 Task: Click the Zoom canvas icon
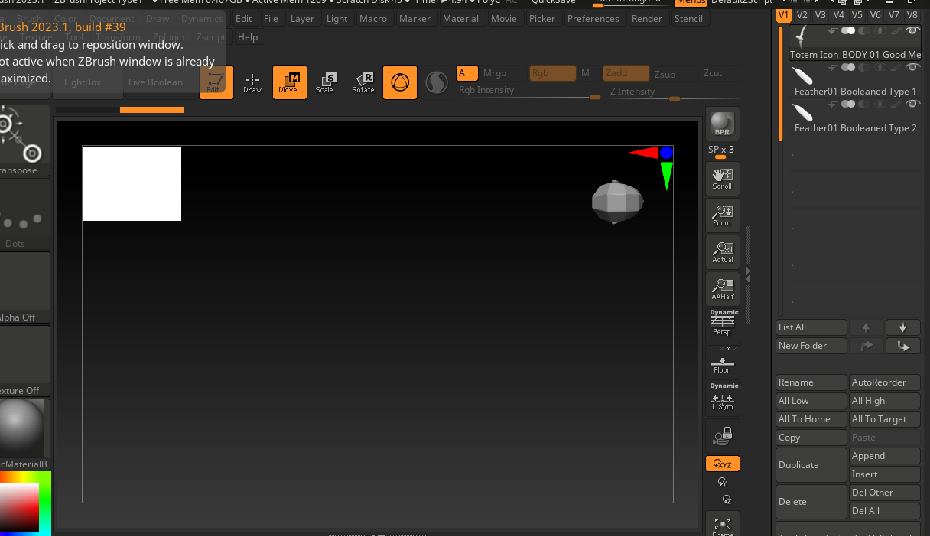point(722,216)
